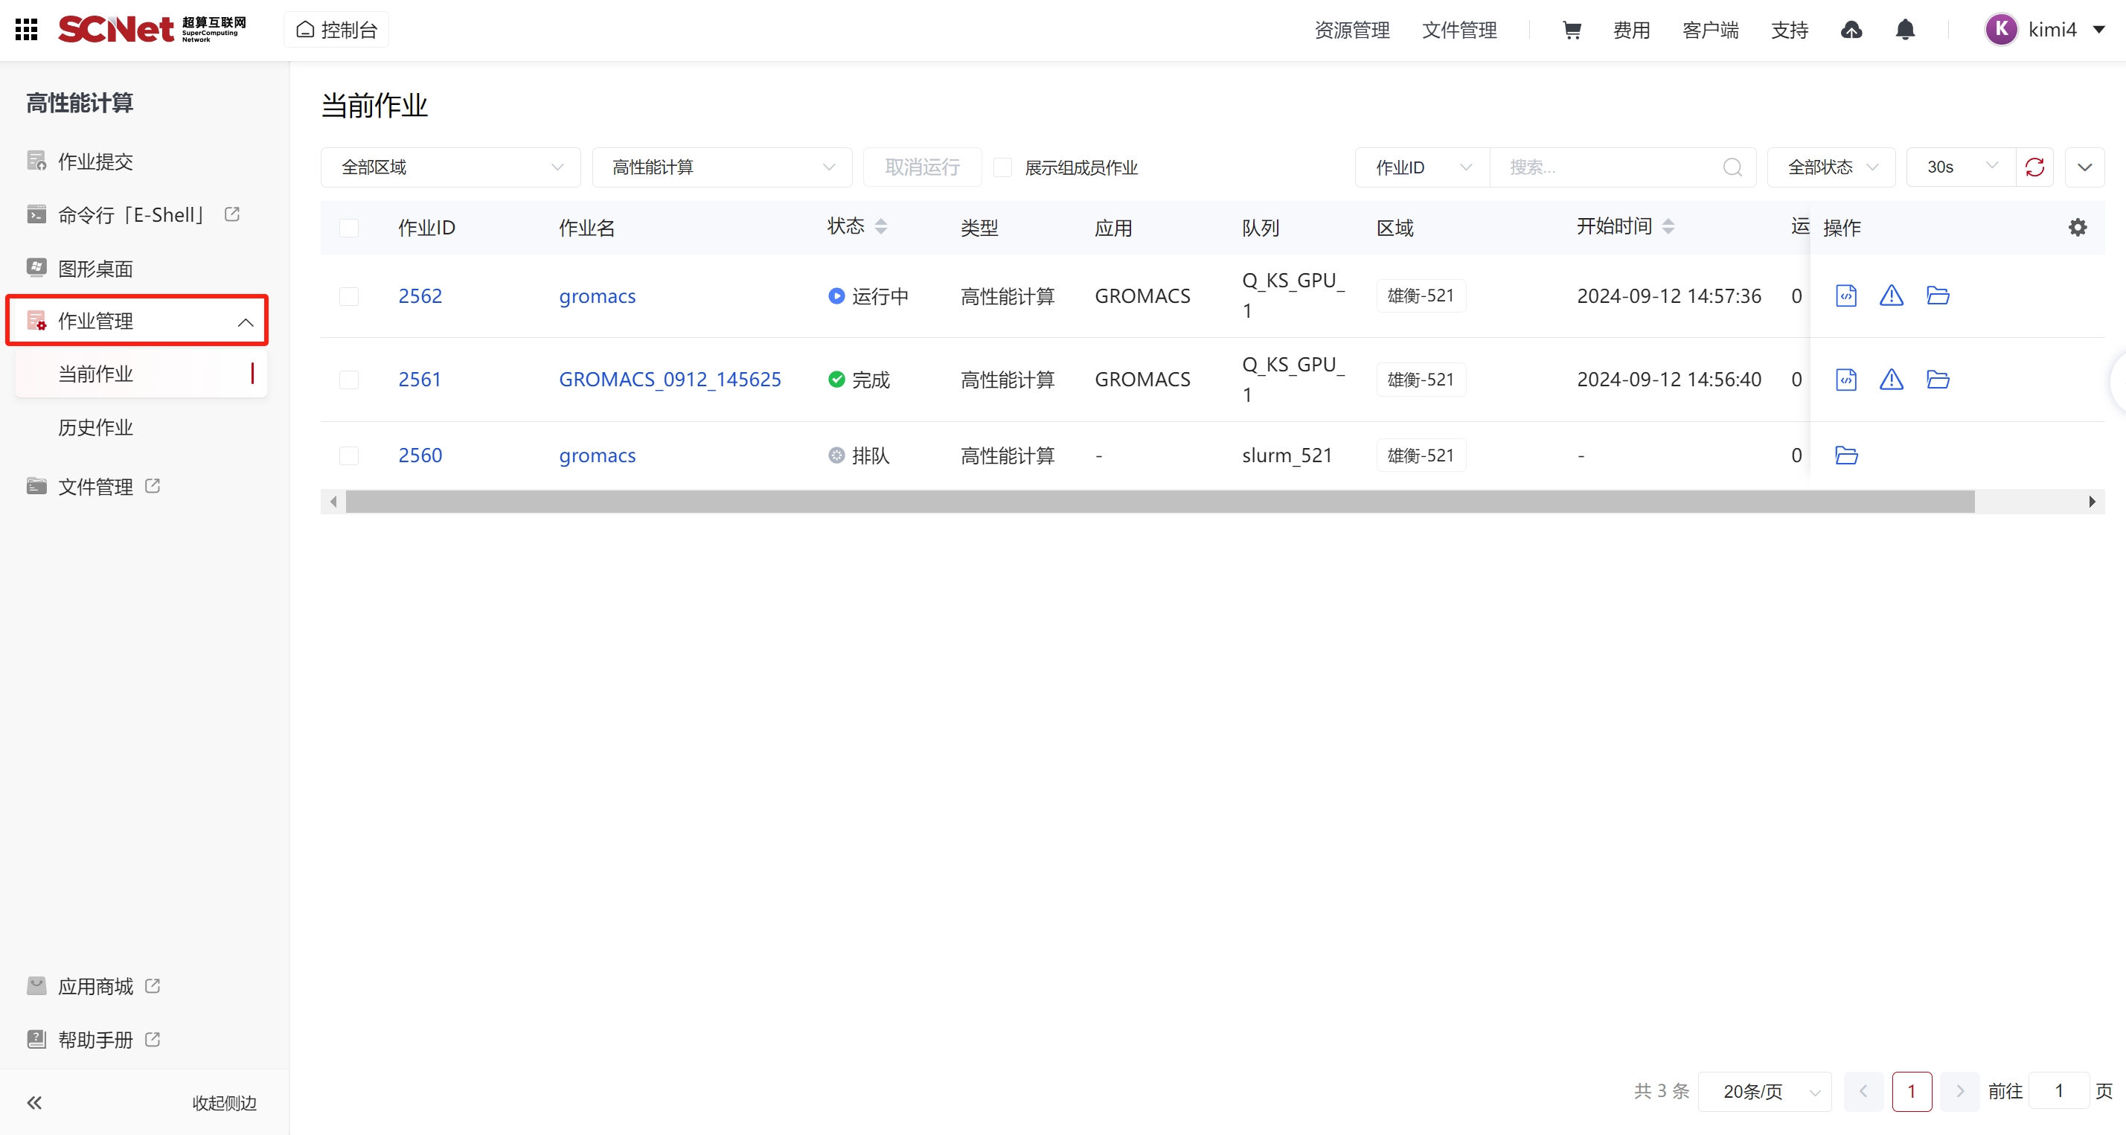Click the horizontal table scrollbar thumb
This screenshot has width=2126, height=1135.
(1159, 501)
